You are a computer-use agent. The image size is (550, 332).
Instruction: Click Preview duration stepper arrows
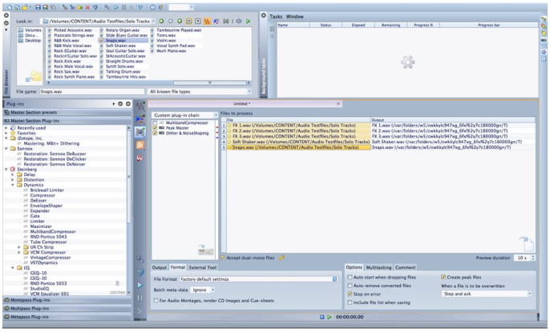pyautogui.click(x=533, y=258)
